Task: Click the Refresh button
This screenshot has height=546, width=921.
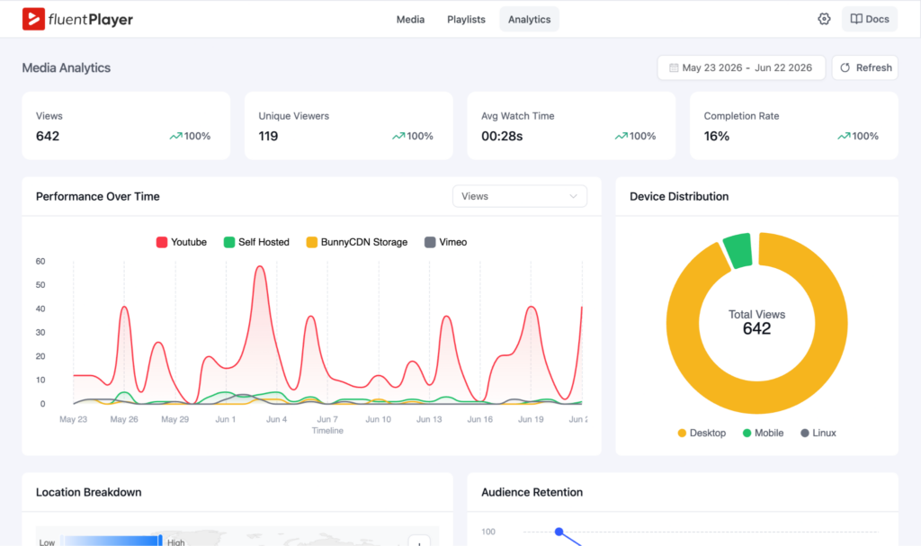Action: [x=864, y=67]
